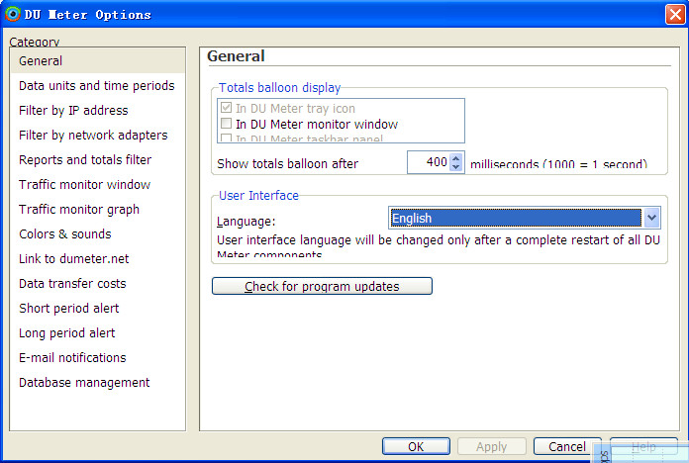Click the User Interface group label

pyautogui.click(x=258, y=196)
